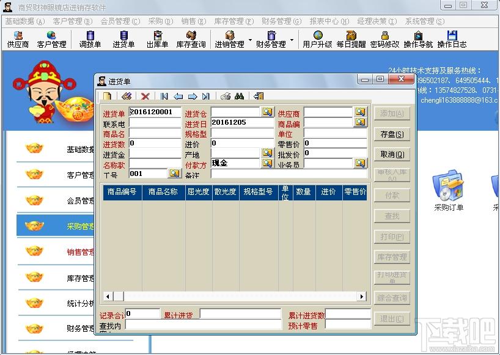
Task: Go to first record icon in 进货单
Action: (x=164, y=96)
